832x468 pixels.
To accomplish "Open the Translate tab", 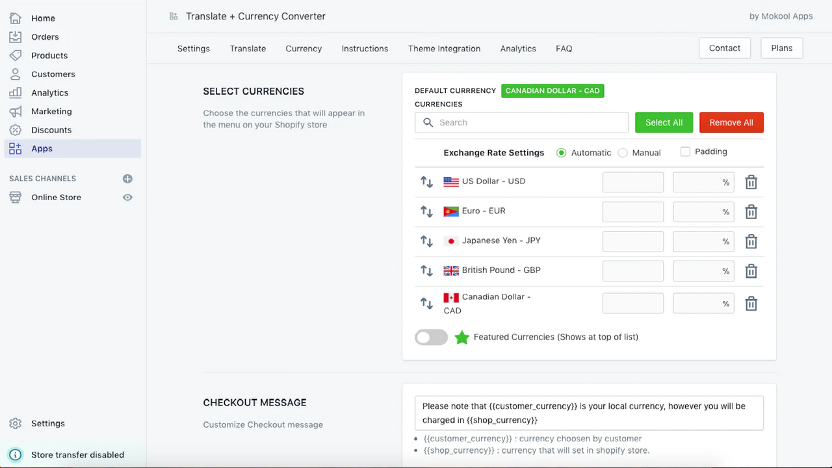I will point(248,49).
